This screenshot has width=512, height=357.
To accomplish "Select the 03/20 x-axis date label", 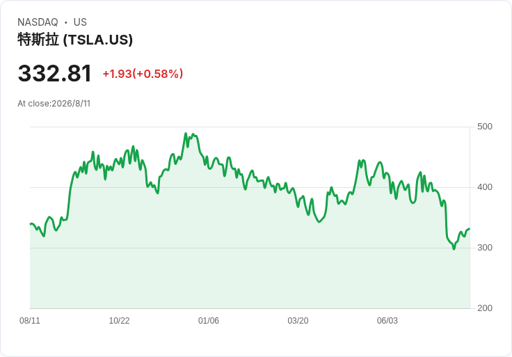I will pyautogui.click(x=298, y=321).
